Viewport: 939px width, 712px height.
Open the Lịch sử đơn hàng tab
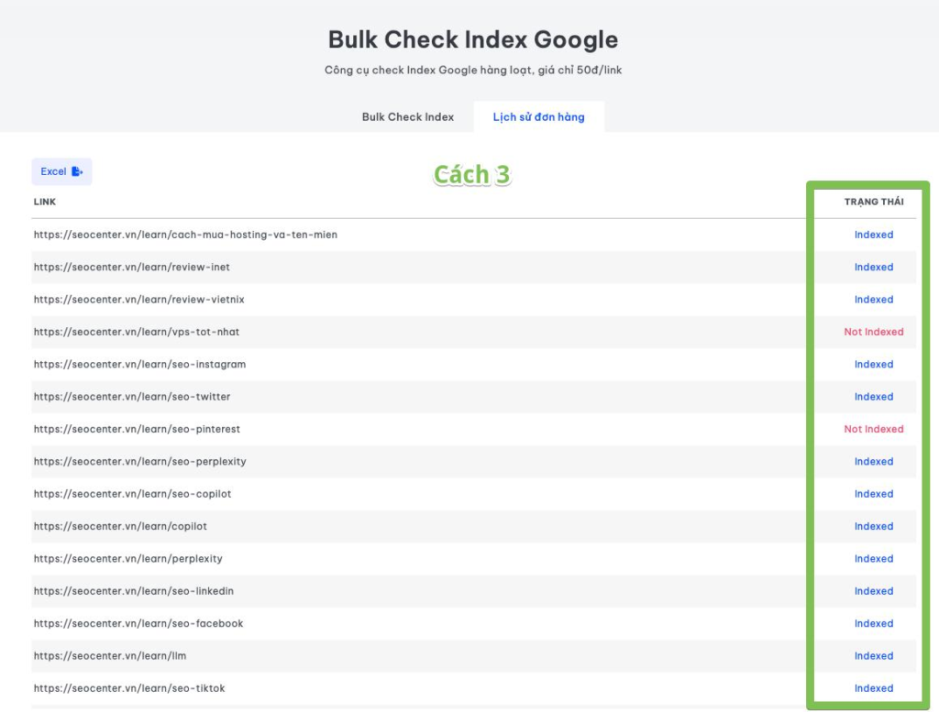tap(538, 117)
